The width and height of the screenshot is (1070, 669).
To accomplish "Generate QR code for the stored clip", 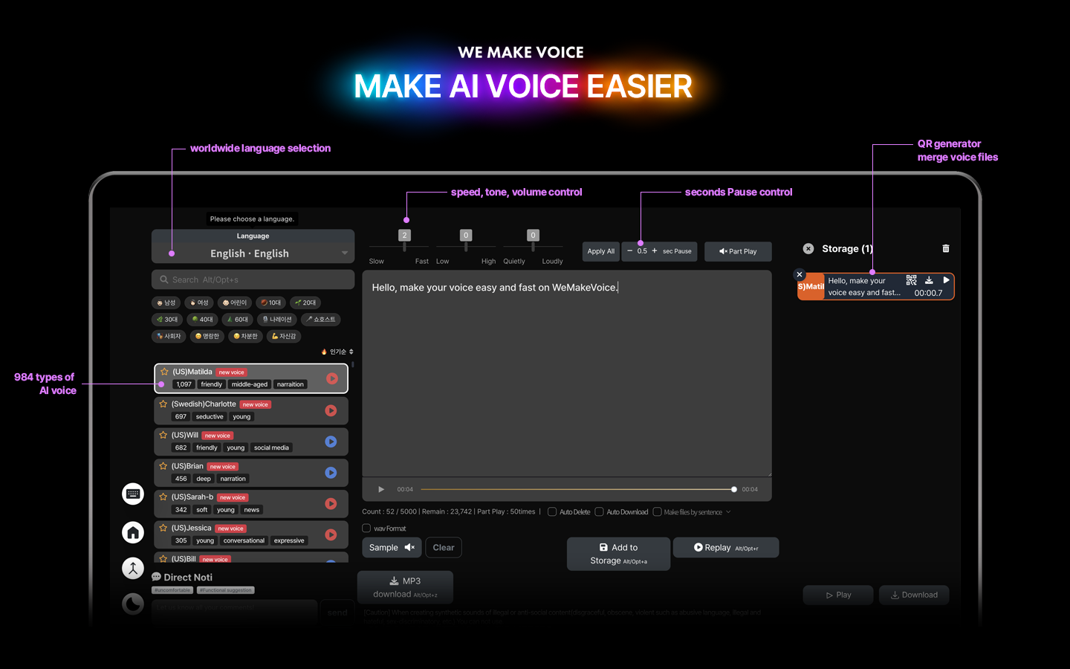I will click(911, 280).
